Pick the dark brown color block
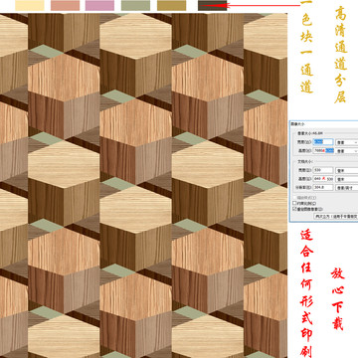The height and width of the screenshot is (358, 358). [212, 5]
